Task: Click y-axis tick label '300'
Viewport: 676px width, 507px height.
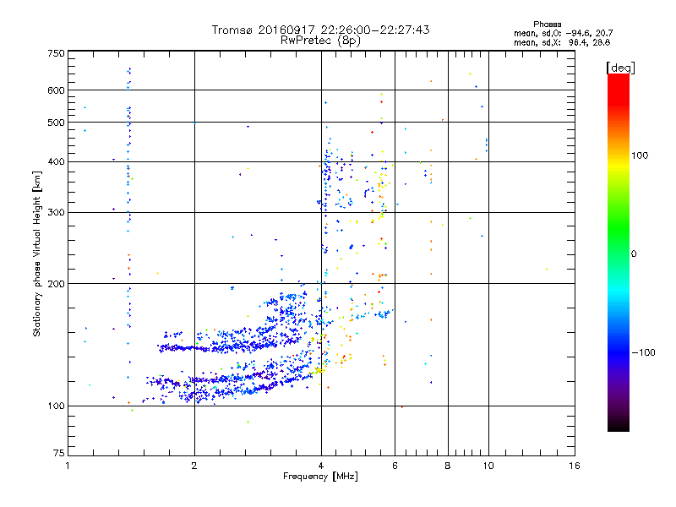Action: 57,212
